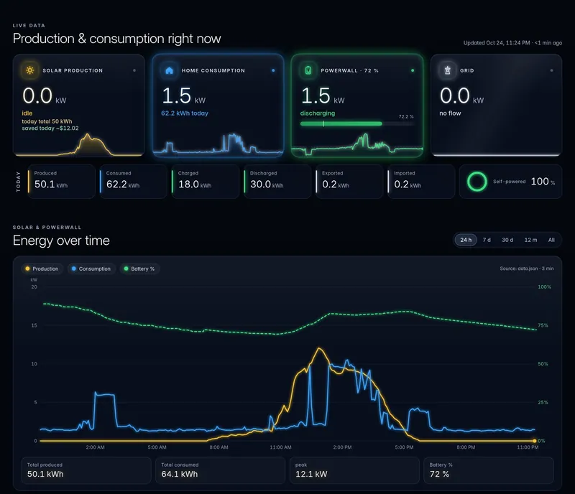Toggle the Consumption legend series
Viewport: 575px width, 494px height.
pos(91,269)
